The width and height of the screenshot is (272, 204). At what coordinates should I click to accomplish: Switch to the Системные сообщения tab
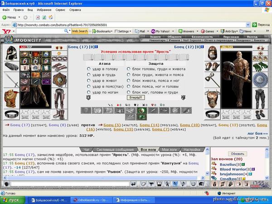click(115, 150)
